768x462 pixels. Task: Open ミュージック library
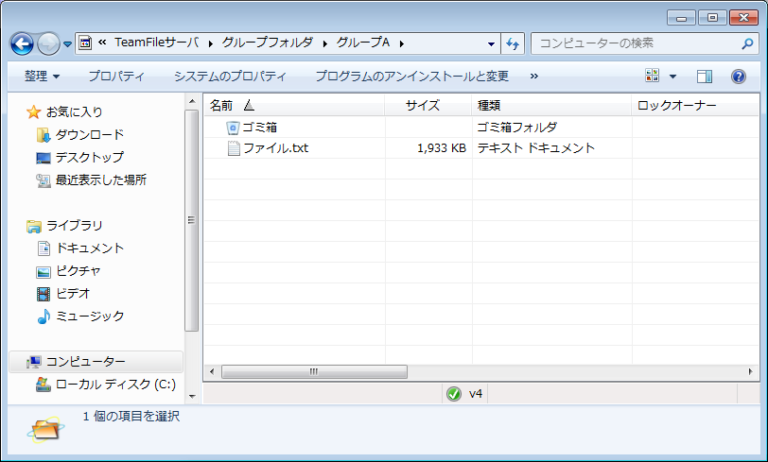click(x=89, y=317)
